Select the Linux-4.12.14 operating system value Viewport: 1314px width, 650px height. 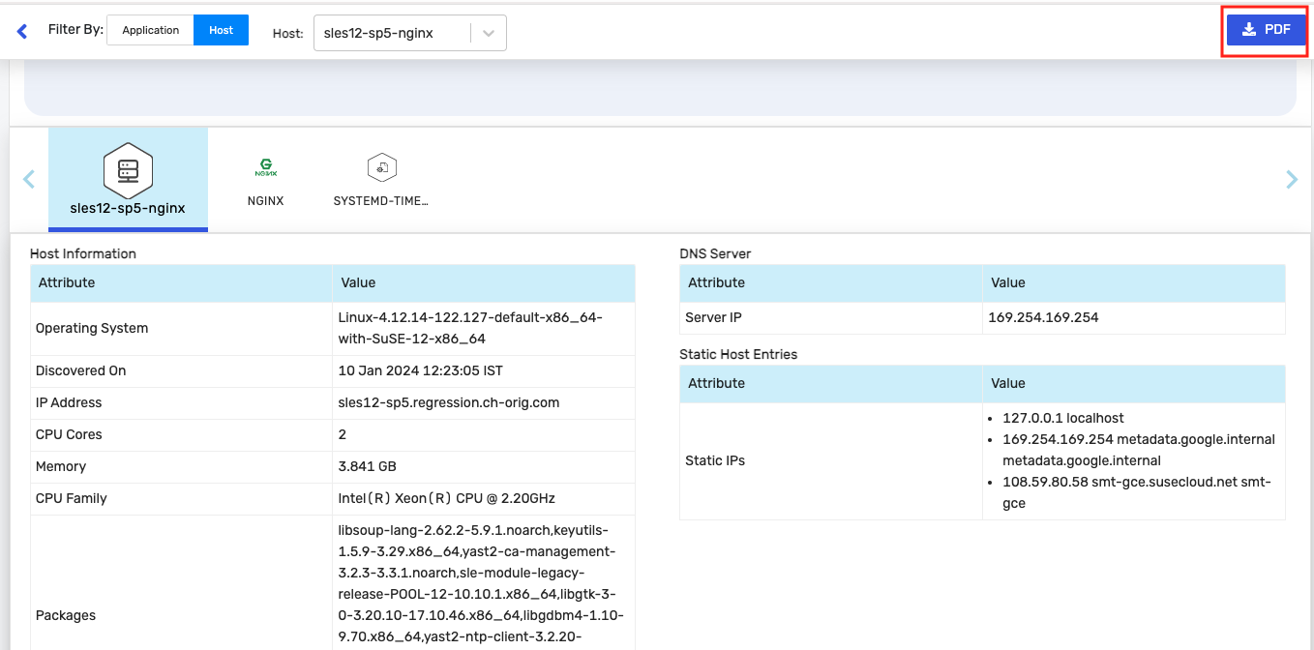coord(470,328)
